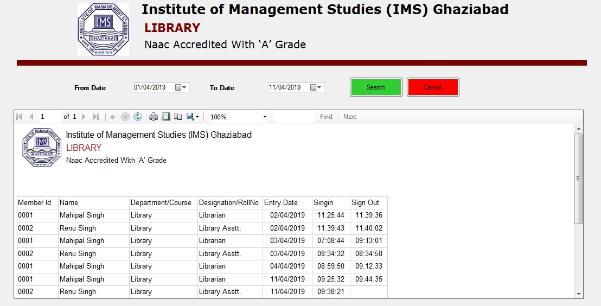This screenshot has height=306, width=601.
Task: Click report scrollbar up arrow
Action: click(579, 129)
